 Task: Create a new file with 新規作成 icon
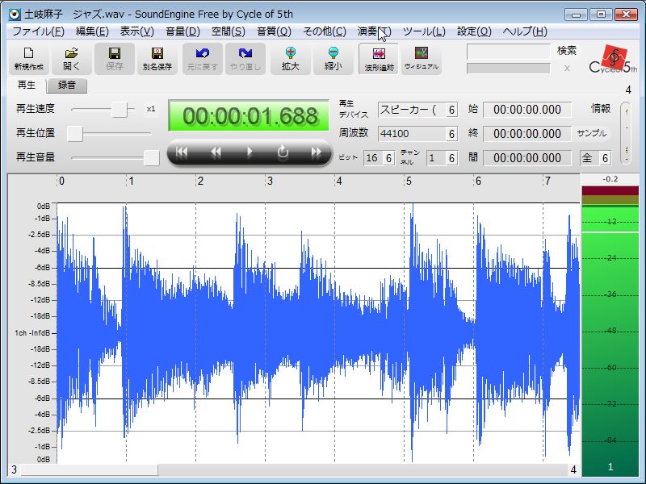tap(28, 59)
